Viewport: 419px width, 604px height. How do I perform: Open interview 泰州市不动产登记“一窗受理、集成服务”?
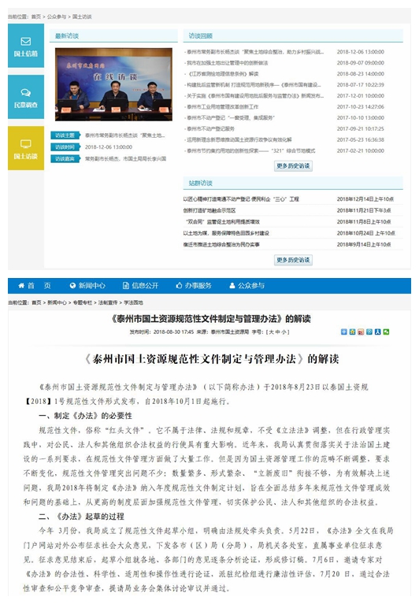tap(231, 118)
